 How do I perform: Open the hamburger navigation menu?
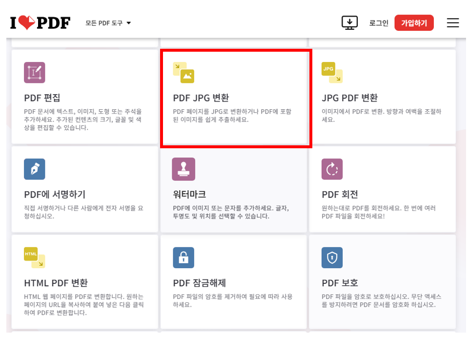pos(452,22)
